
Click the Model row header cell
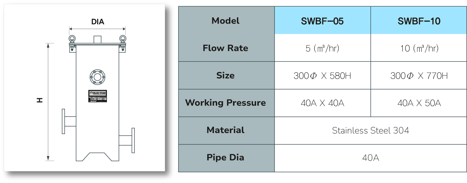[x=226, y=20]
